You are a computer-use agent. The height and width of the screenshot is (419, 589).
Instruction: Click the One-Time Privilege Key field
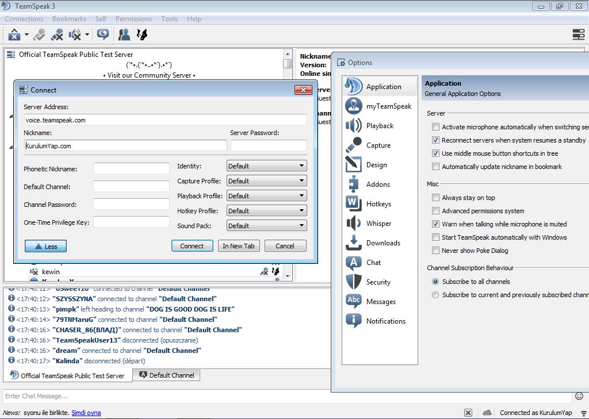tap(131, 222)
